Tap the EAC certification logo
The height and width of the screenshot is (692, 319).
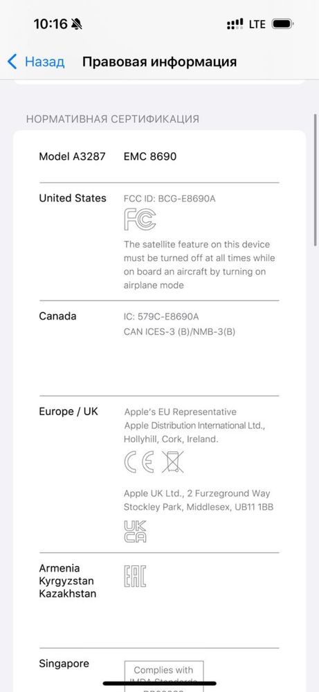pyautogui.click(x=135, y=576)
